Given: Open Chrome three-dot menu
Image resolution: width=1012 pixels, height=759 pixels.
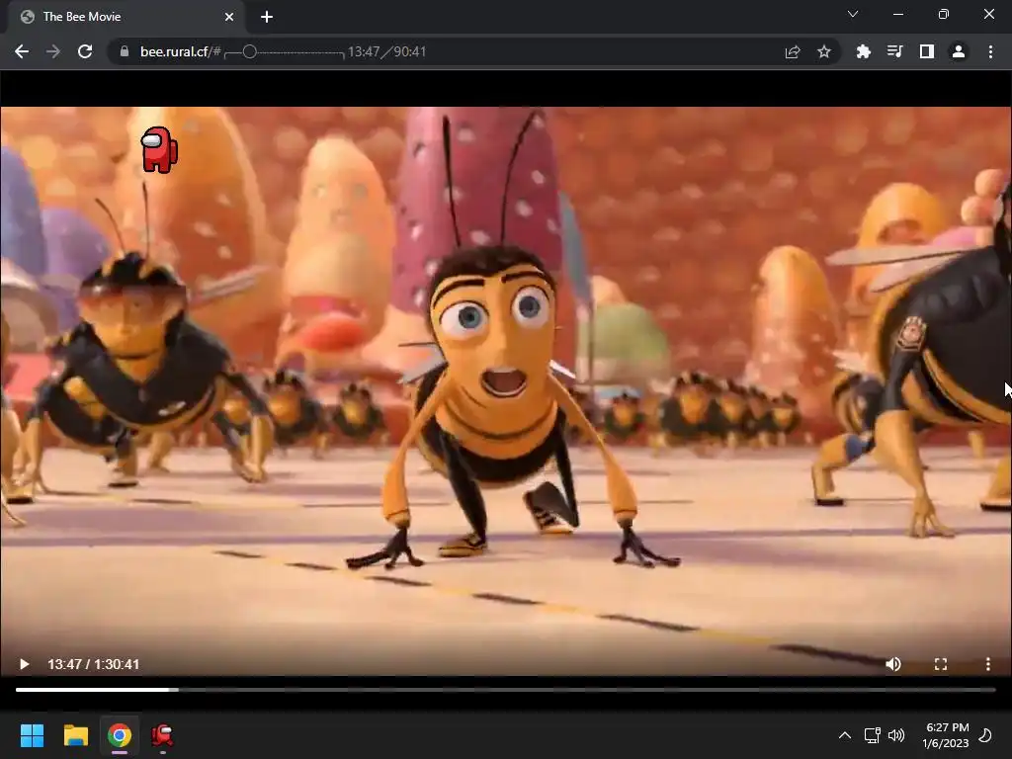Looking at the screenshot, I should (990, 51).
